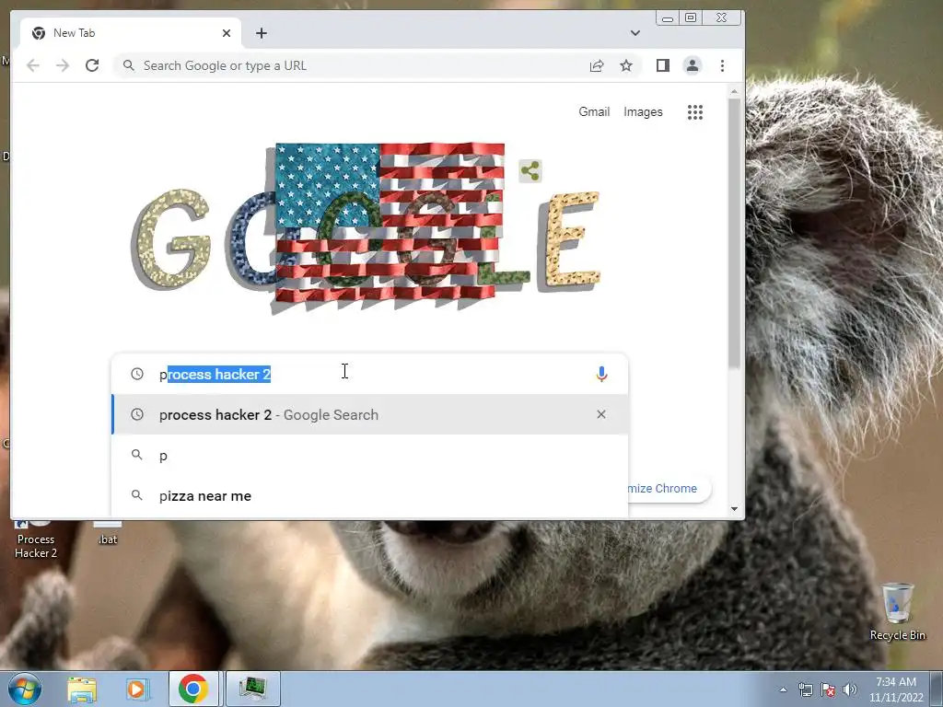Start voice search with the microphone
This screenshot has height=707, width=943.
(x=601, y=374)
